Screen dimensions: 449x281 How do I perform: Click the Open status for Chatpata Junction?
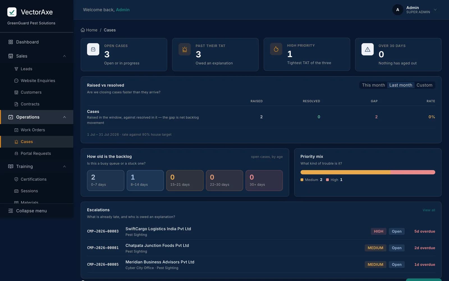point(397,248)
